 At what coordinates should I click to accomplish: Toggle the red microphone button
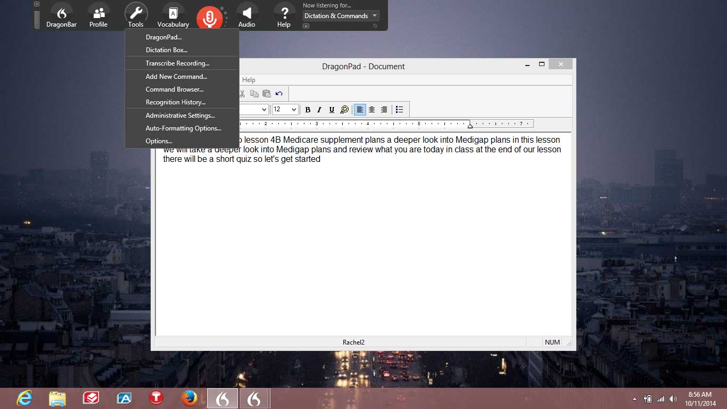(x=210, y=18)
